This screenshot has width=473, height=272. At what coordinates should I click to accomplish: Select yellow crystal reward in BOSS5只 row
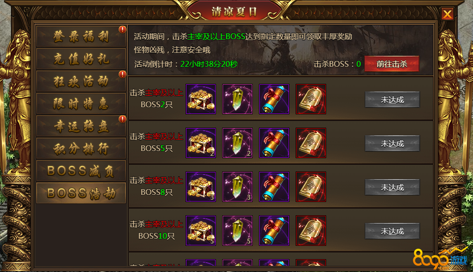pyautogui.click(x=237, y=143)
